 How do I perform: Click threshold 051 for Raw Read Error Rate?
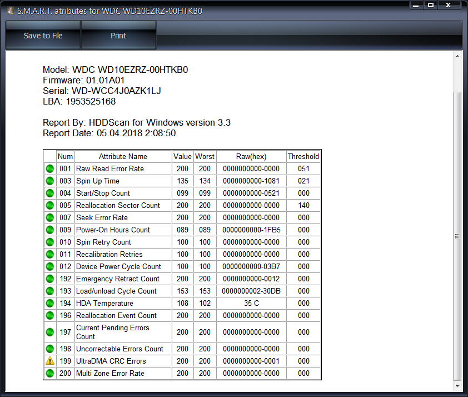303,168
